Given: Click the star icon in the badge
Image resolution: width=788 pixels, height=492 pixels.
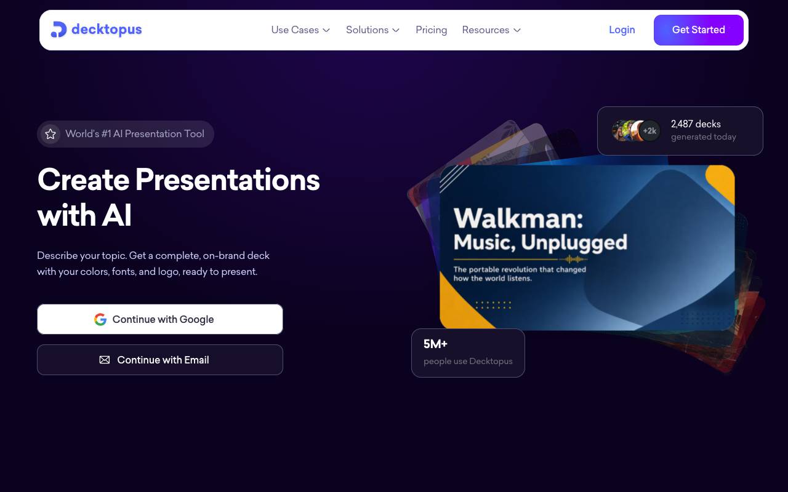Looking at the screenshot, I should click(50, 133).
